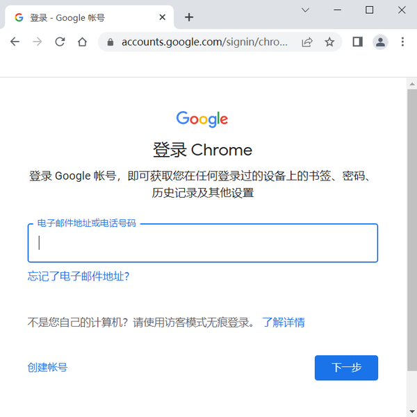Bookmark this page with the star
Image resolution: width=417 pixels, height=417 pixels.
(329, 42)
